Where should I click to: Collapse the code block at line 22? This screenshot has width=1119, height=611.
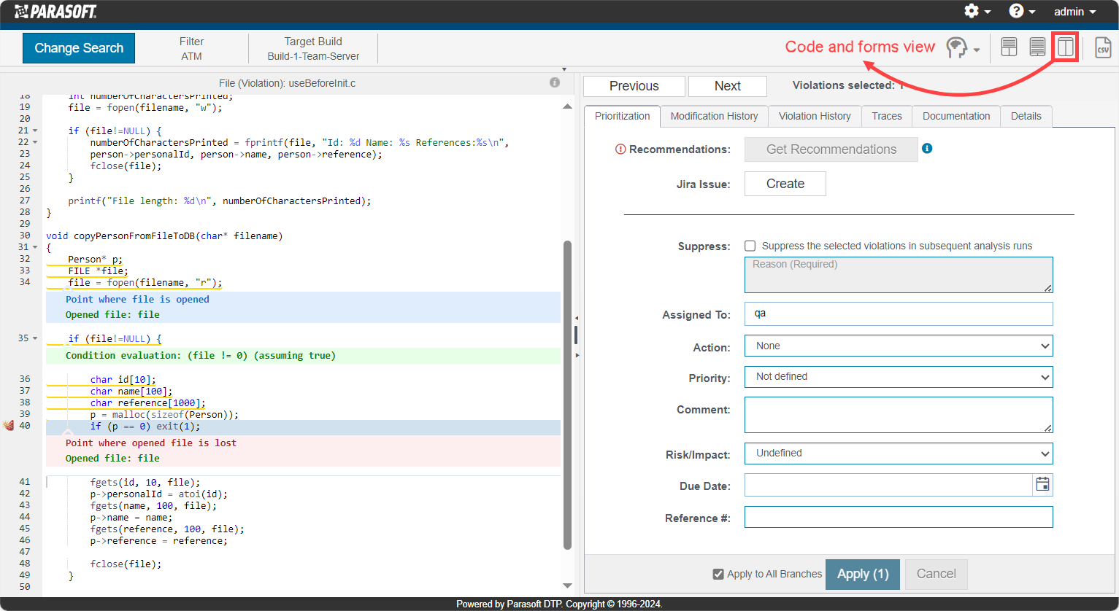(35, 142)
